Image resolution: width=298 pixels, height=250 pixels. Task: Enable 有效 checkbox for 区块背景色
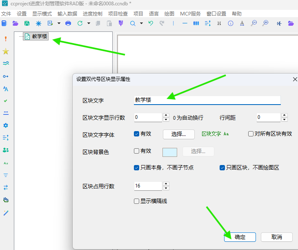136,151
